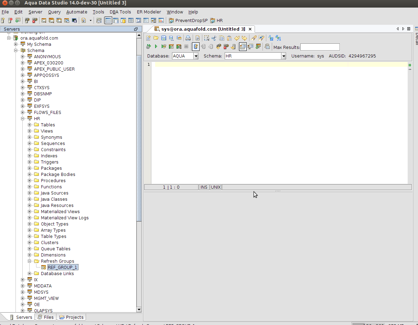The width and height of the screenshot is (418, 325).
Task: Open the Automate menu
Action: pos(77,12)
